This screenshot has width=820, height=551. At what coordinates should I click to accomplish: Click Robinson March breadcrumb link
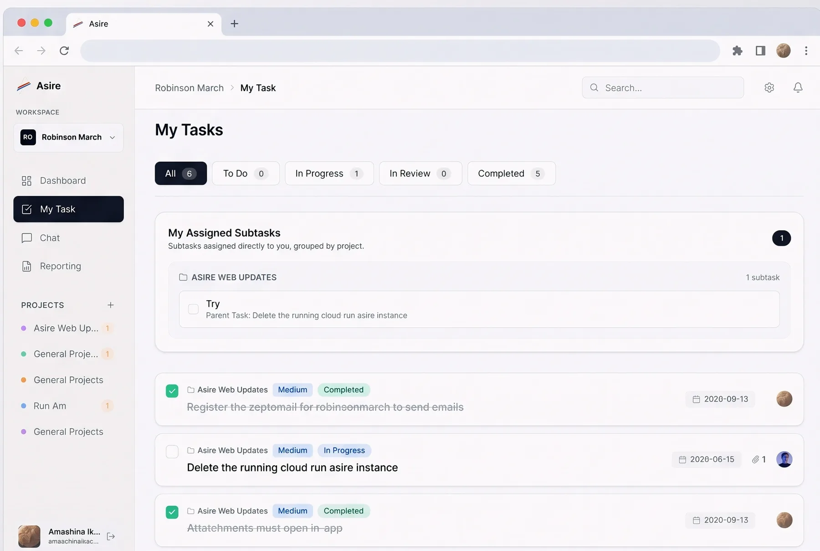click(x=189, y=88)
